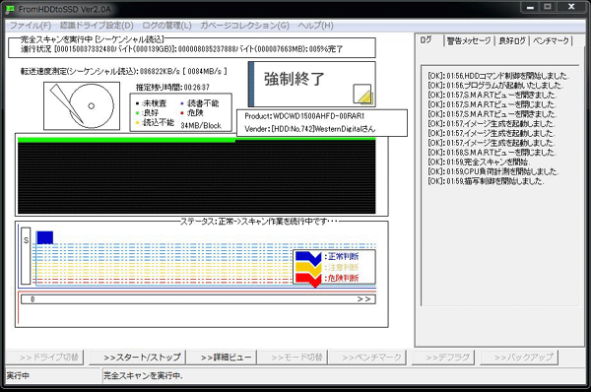This screenshot has height=392, width=591.
Task: Click the blue block in status graph
Action: 45,237
